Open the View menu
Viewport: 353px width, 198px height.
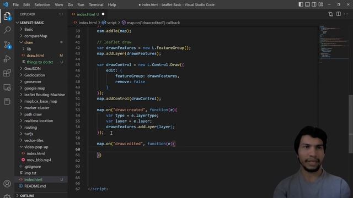(x=59, y=4)
